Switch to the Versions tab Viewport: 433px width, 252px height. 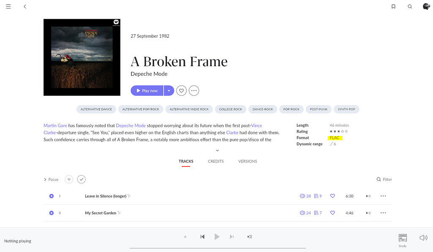click(248, 161)
